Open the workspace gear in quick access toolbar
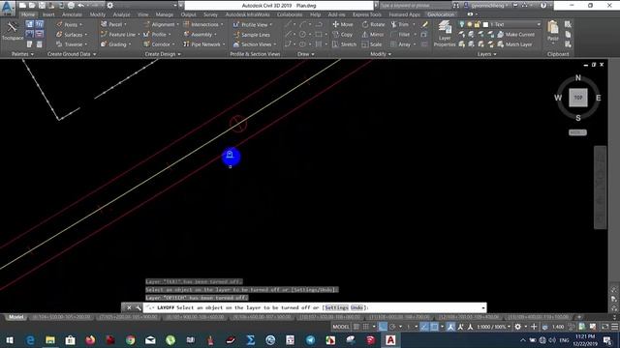Viewport: 620px width, 348px height. coord(109,6)
